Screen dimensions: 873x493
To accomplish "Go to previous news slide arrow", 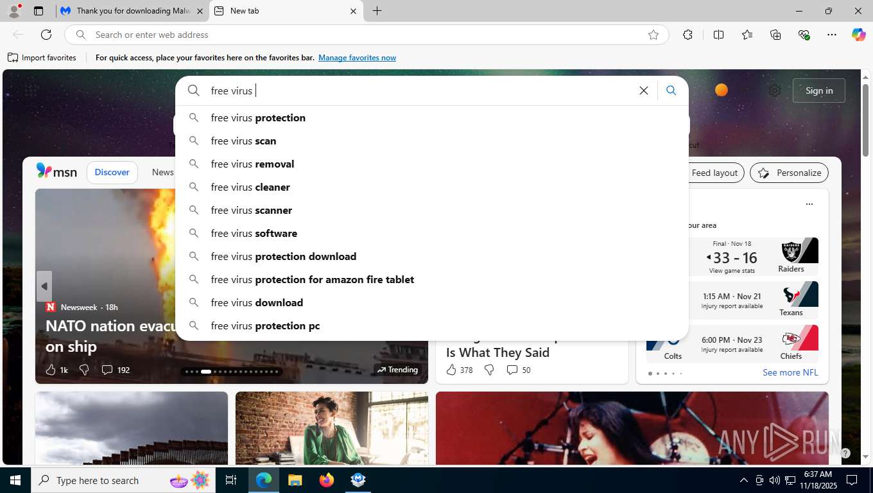I will click(44, 286).
